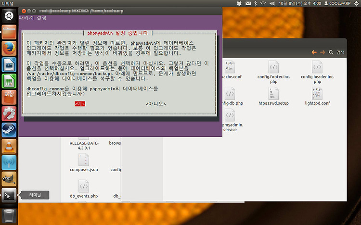Screen dimensions: 361x225
Task: Go back in file manager window
Action: [x=314, y=52]
